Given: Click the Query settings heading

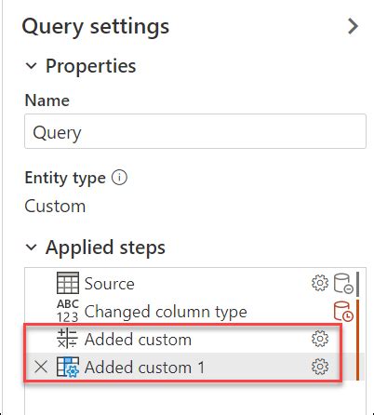Looking at the screenshot, I should point(96,27).
